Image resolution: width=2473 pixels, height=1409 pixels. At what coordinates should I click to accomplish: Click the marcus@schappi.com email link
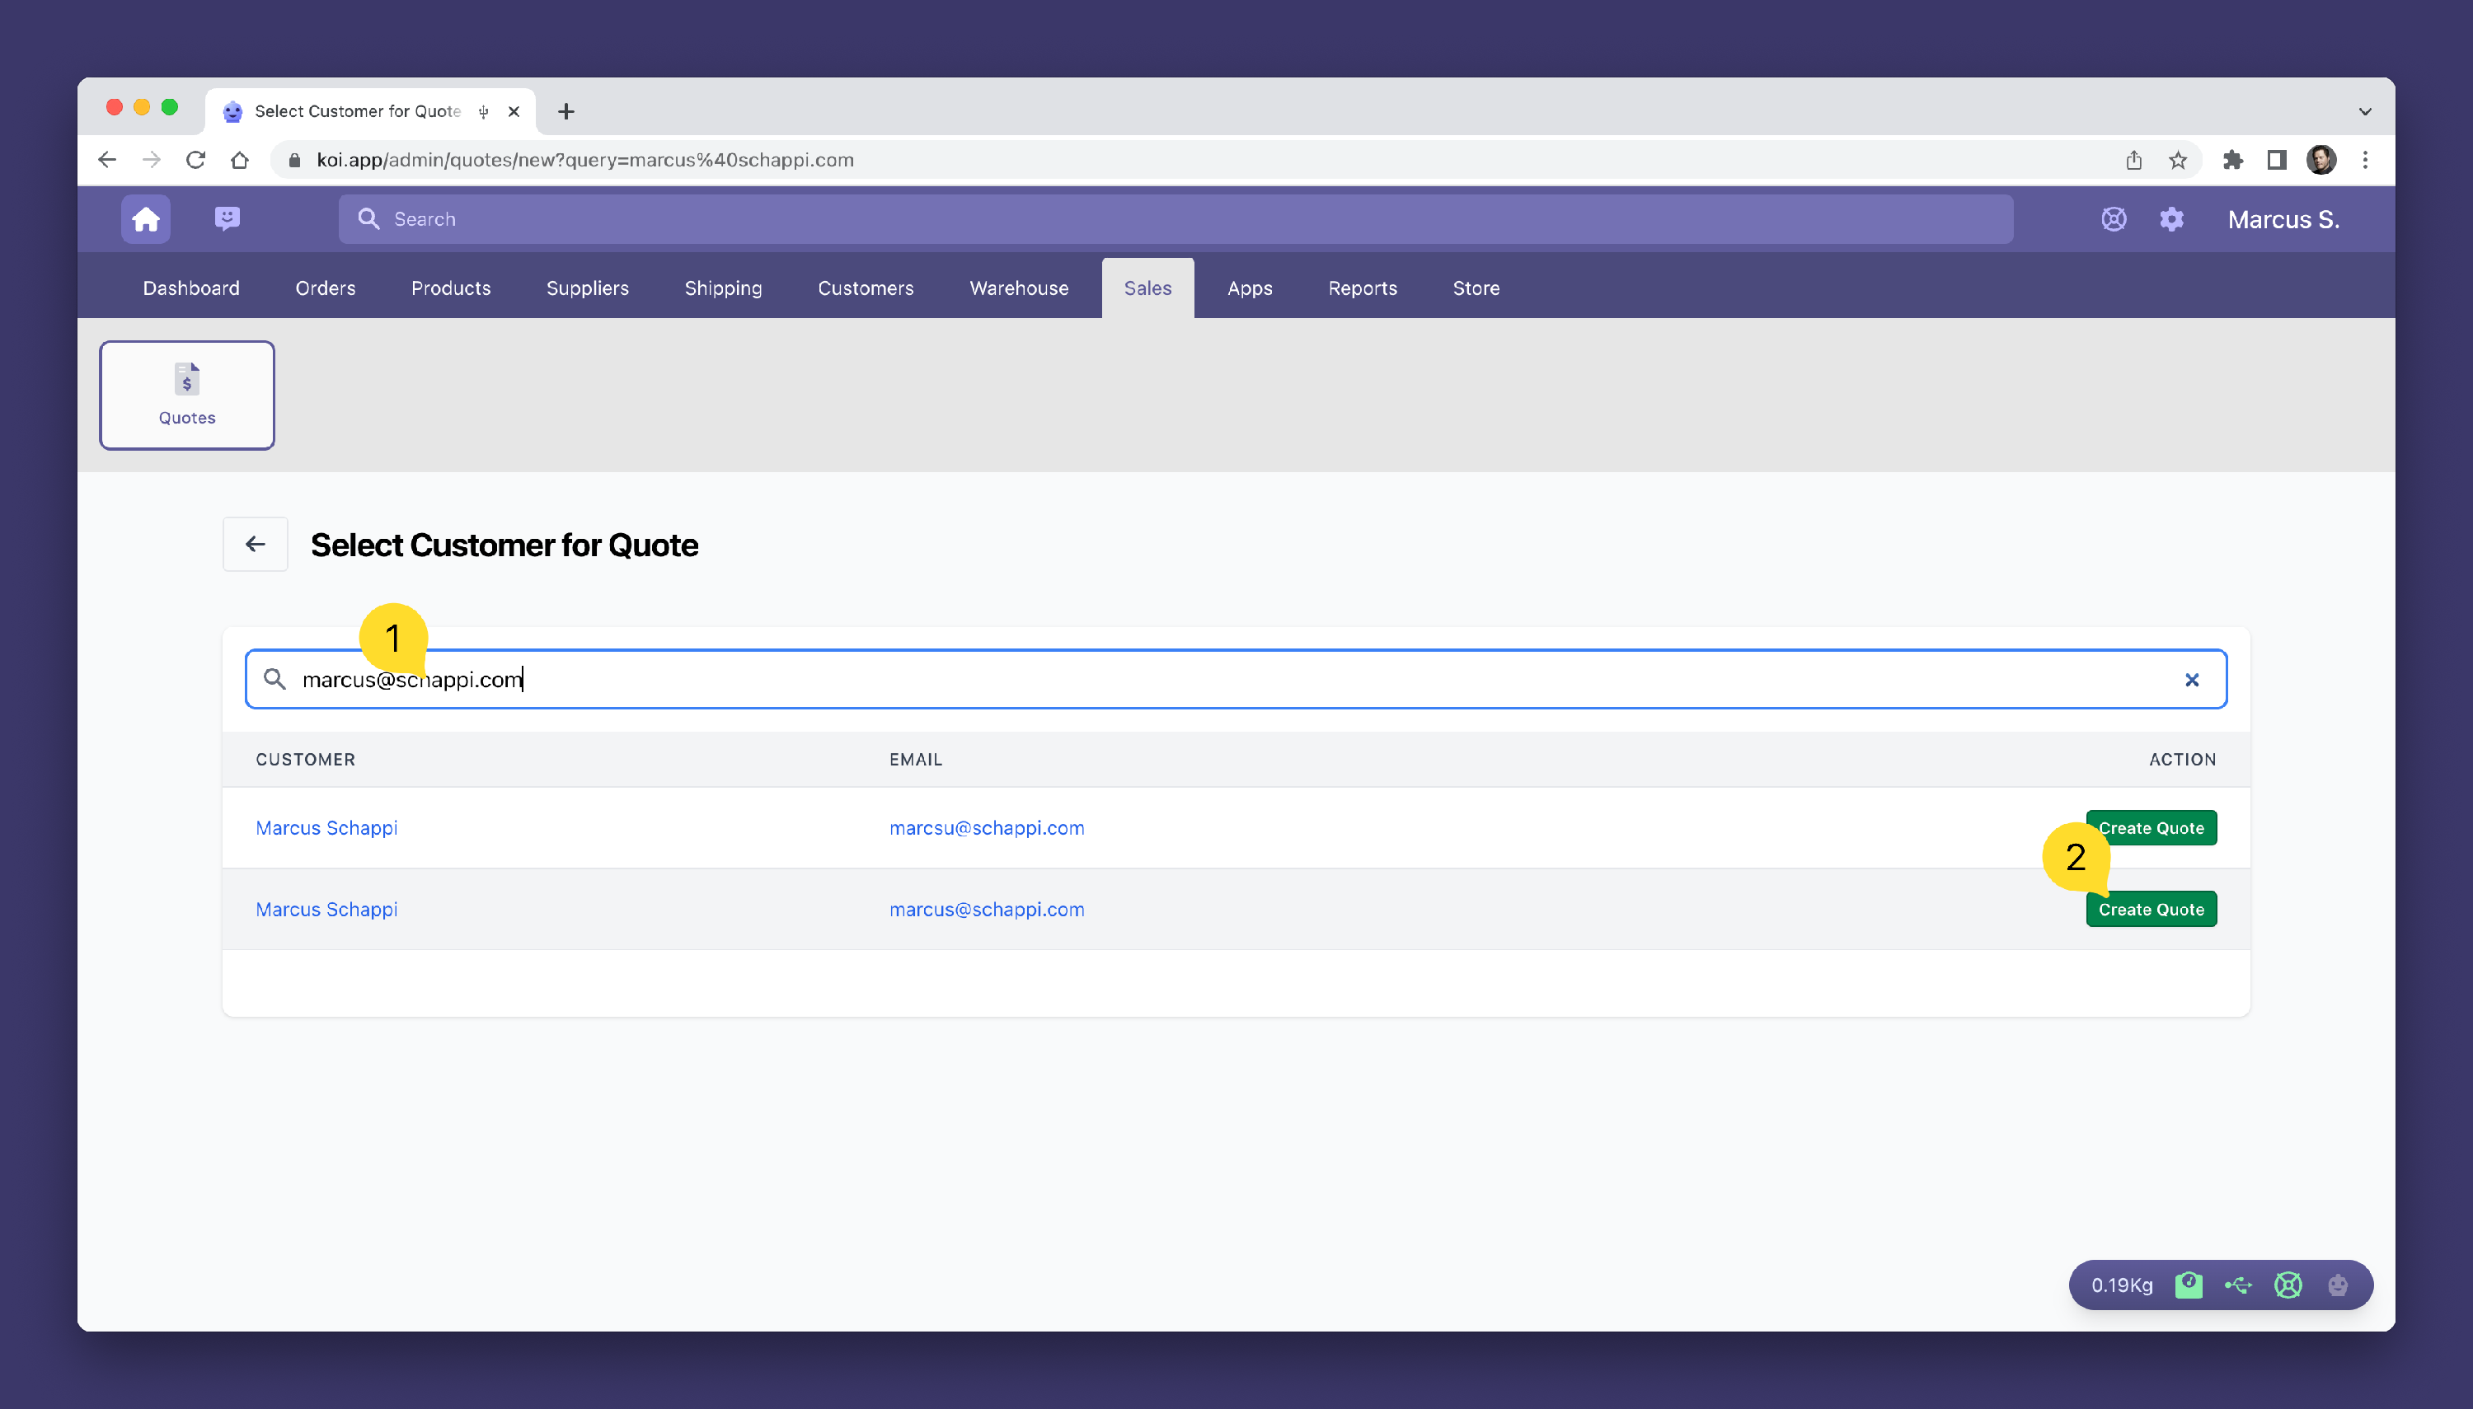(986, 910)
